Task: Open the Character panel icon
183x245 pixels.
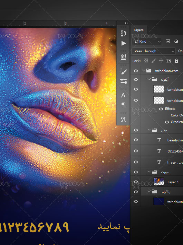Action: pos(124,95)
